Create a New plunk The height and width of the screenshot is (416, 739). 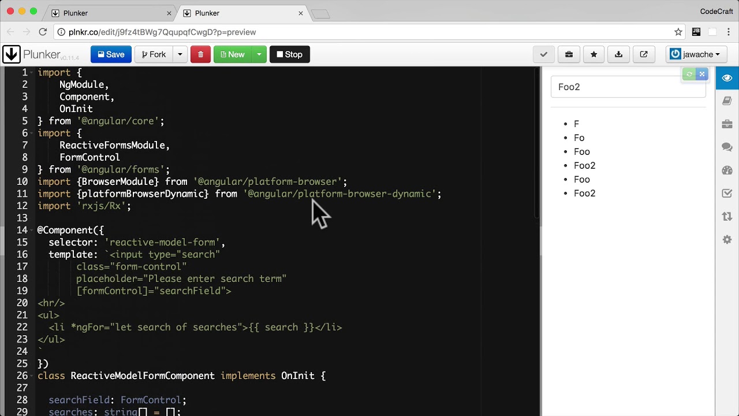[232, 54]
